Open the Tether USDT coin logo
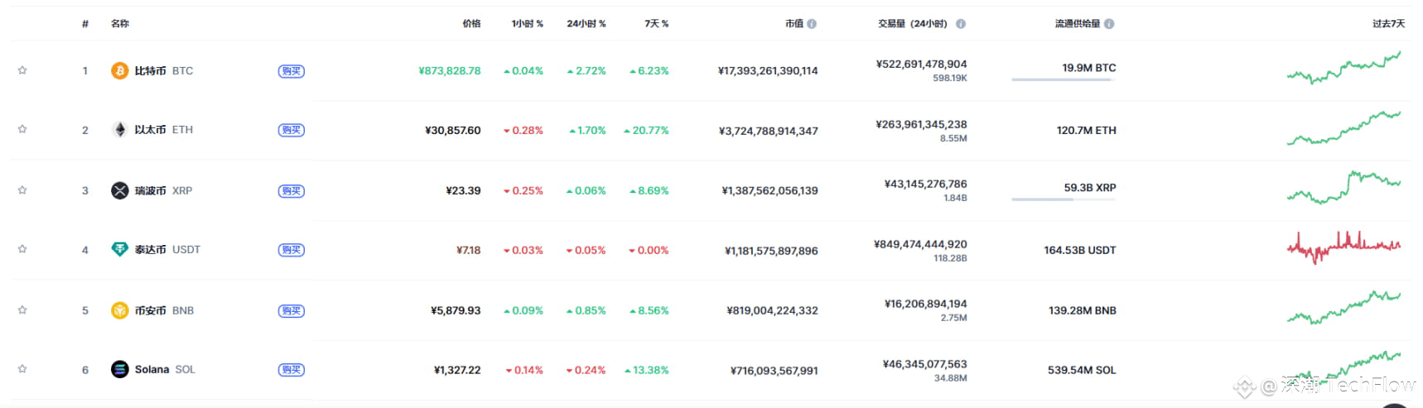This screenshot has width=1423, height=408. point(120,249)
